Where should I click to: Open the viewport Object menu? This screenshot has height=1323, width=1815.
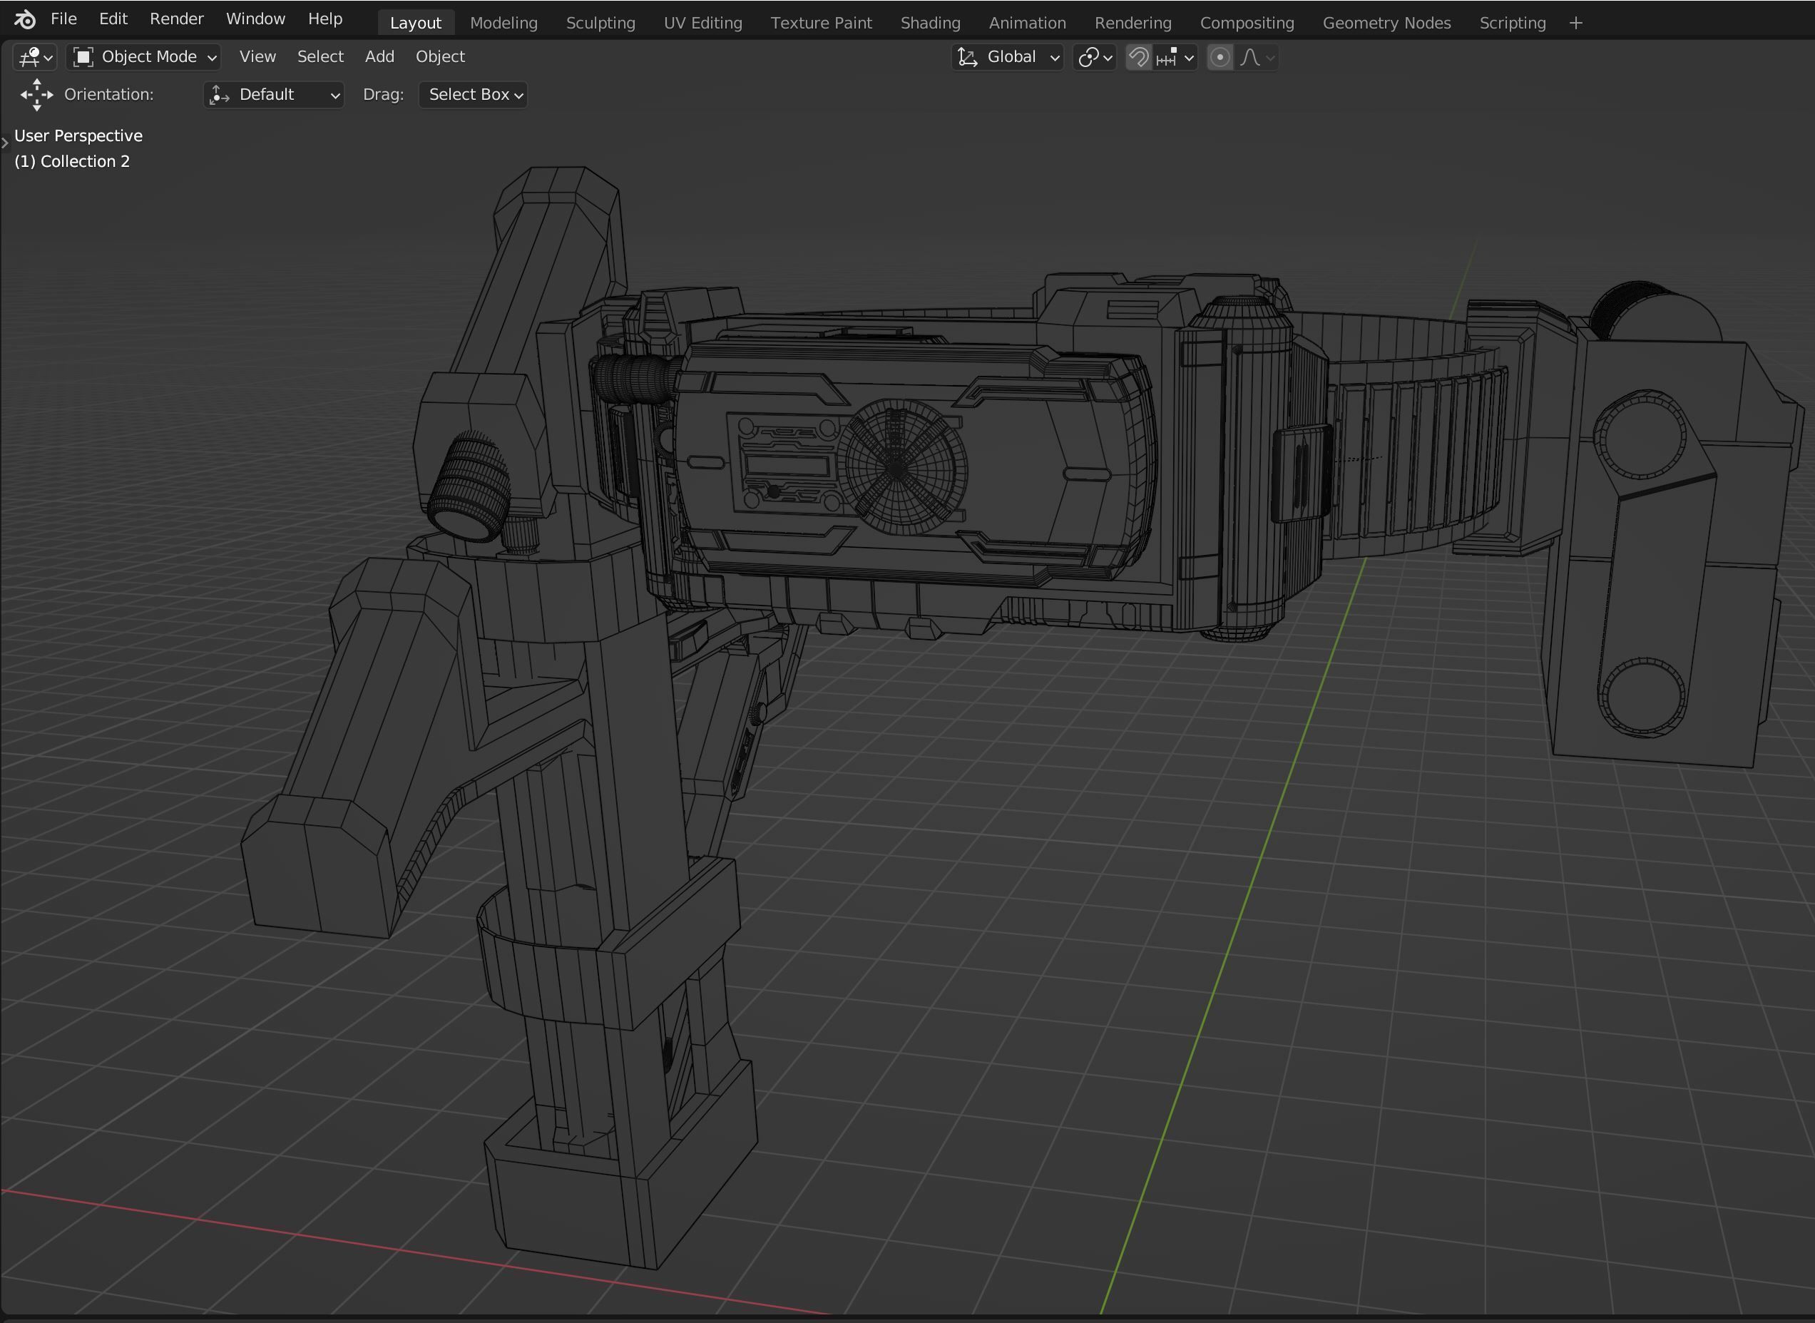(x=439, y=57)
